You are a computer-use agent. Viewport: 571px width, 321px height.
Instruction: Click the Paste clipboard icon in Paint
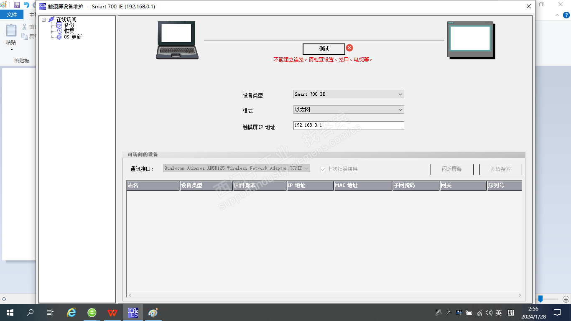click(11, 31)
